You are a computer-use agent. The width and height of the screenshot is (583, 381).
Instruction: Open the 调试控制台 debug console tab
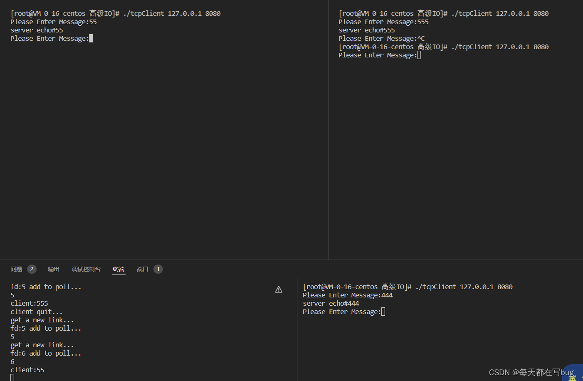click(86, 269)
